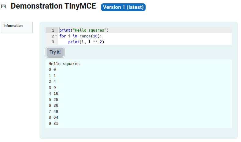Screen dimensions: 241x142
Task: Click the output line '7 49'
Action: 53,111
